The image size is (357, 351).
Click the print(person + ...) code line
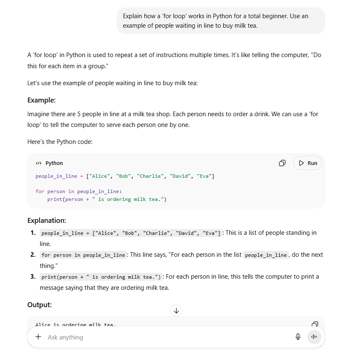coord(107,199)
